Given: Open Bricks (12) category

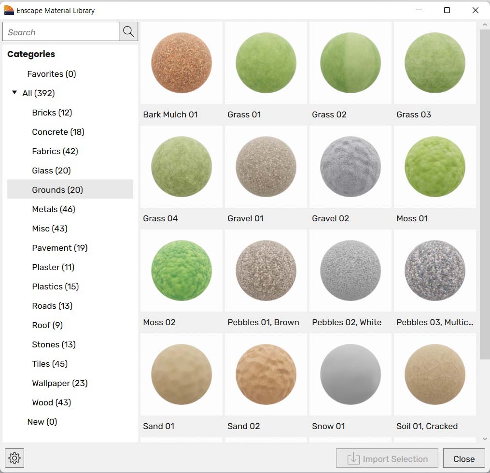Looking at the screenshot, I should [52, 113].
